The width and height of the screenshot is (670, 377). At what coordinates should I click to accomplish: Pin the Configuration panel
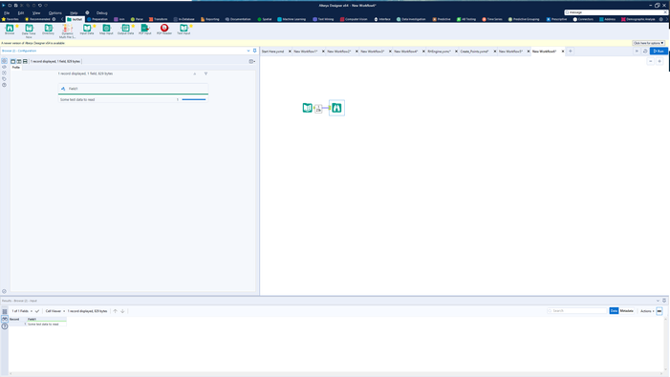click(254, 51)
